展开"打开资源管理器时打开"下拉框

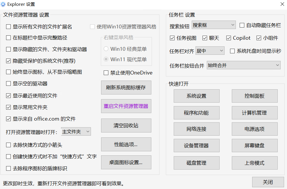tap(76, 131)
